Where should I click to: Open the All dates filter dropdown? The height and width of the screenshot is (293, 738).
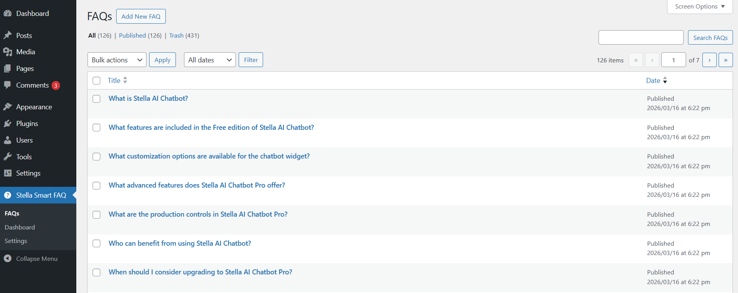[210, 60]
